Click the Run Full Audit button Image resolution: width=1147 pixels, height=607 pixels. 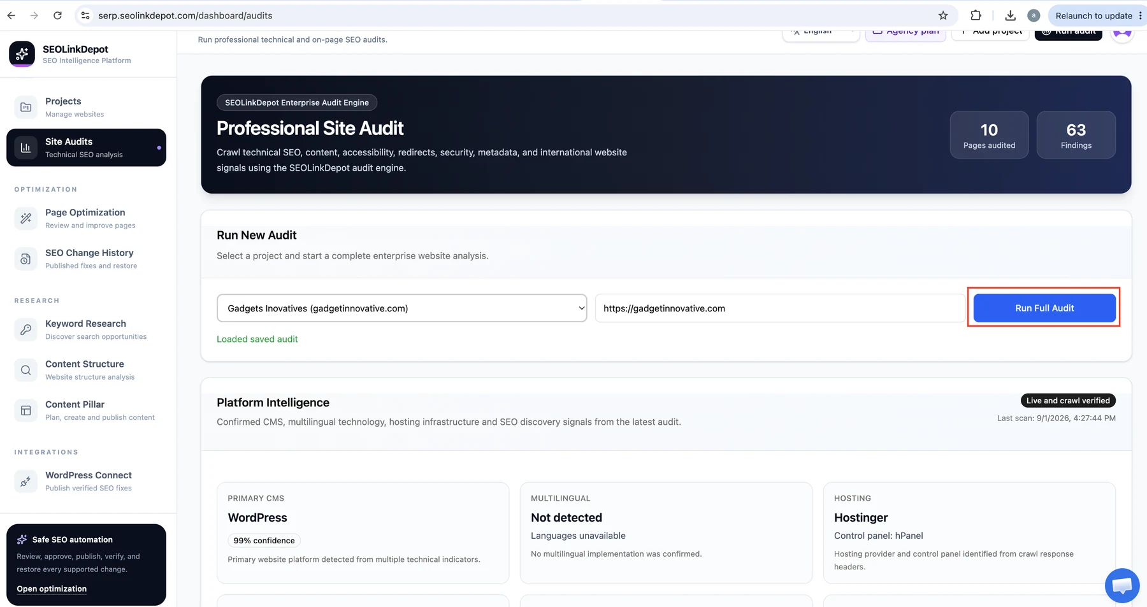coord(1044,308)
